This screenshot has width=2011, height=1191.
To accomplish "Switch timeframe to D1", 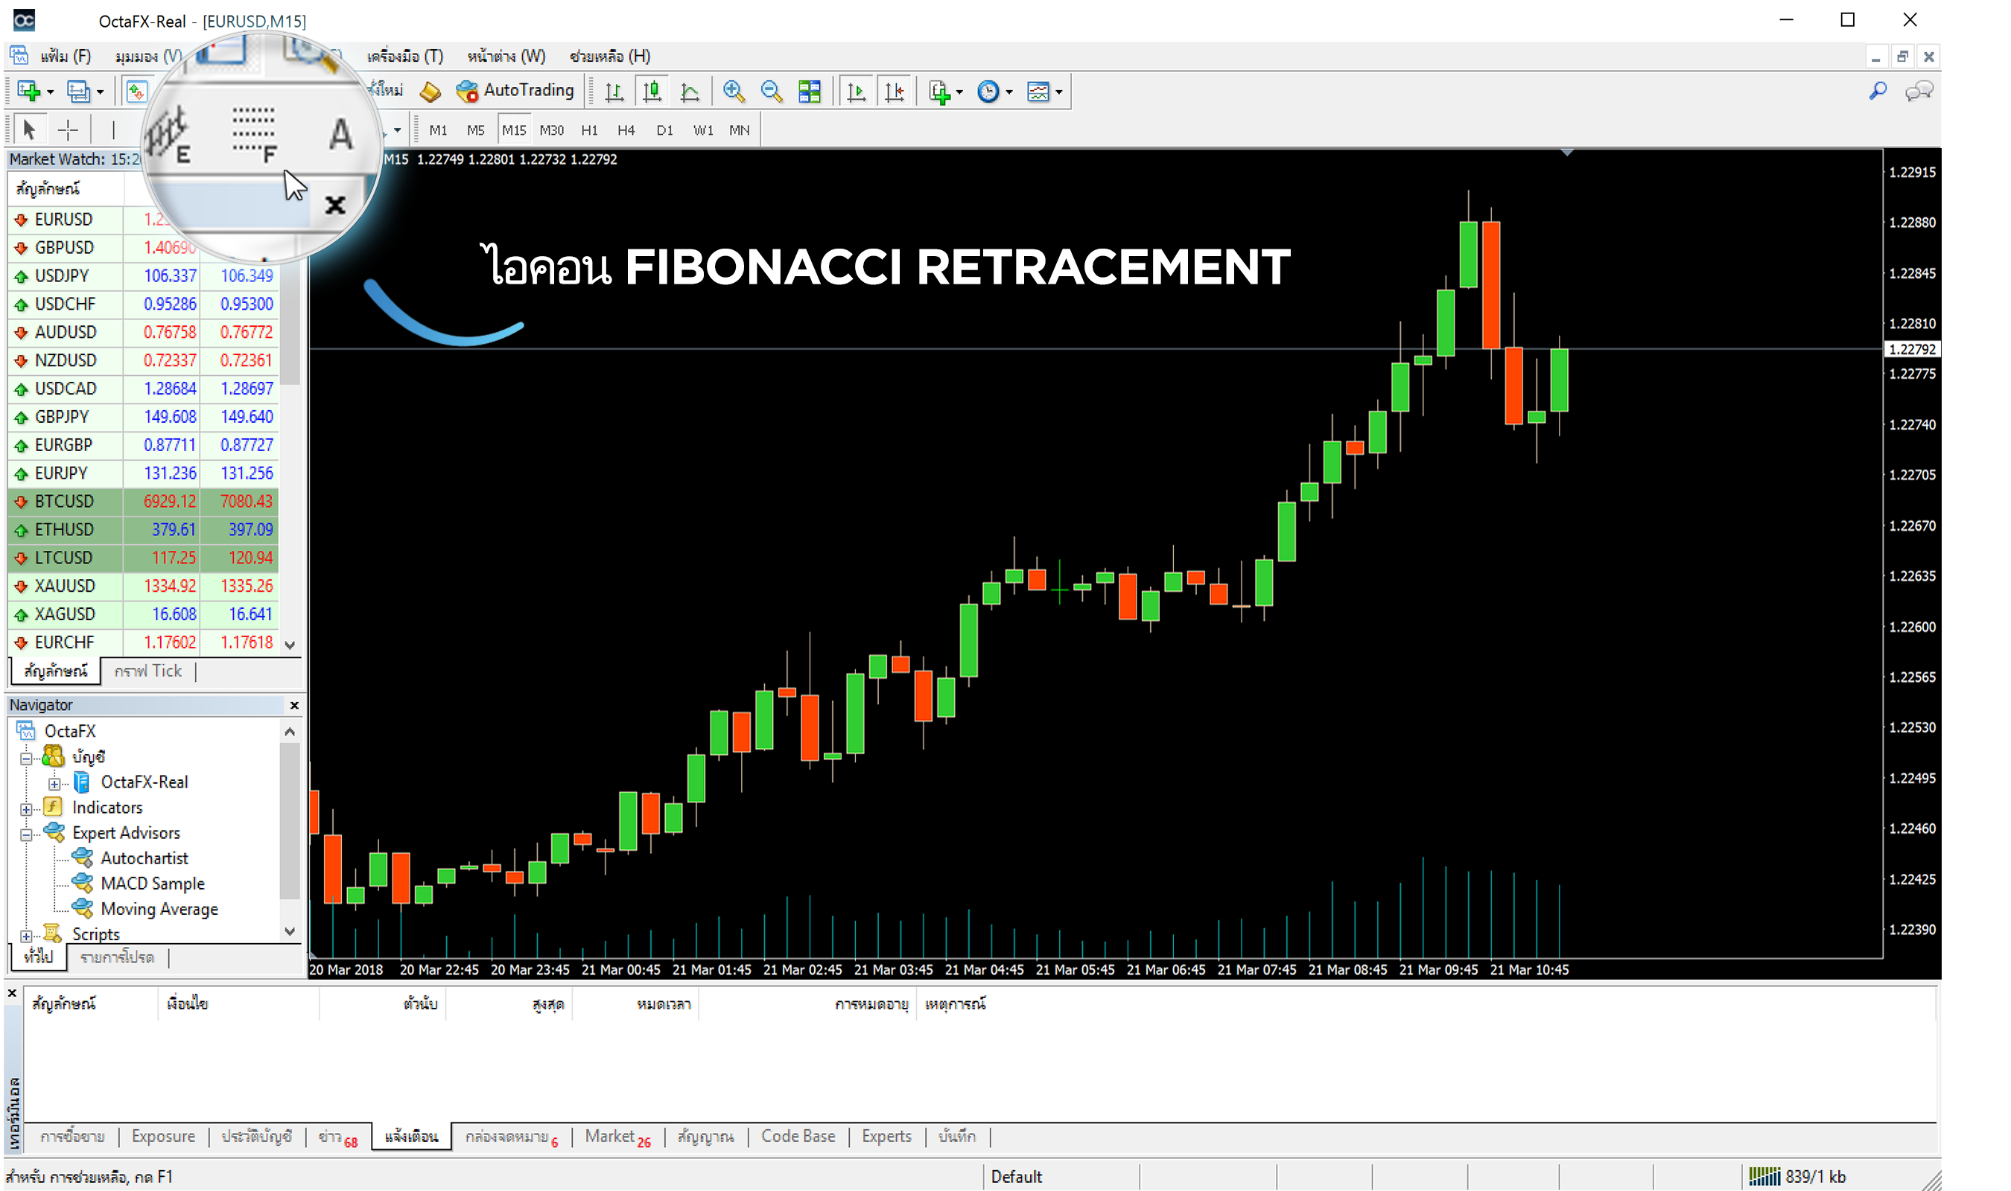I will click(664, 130).
